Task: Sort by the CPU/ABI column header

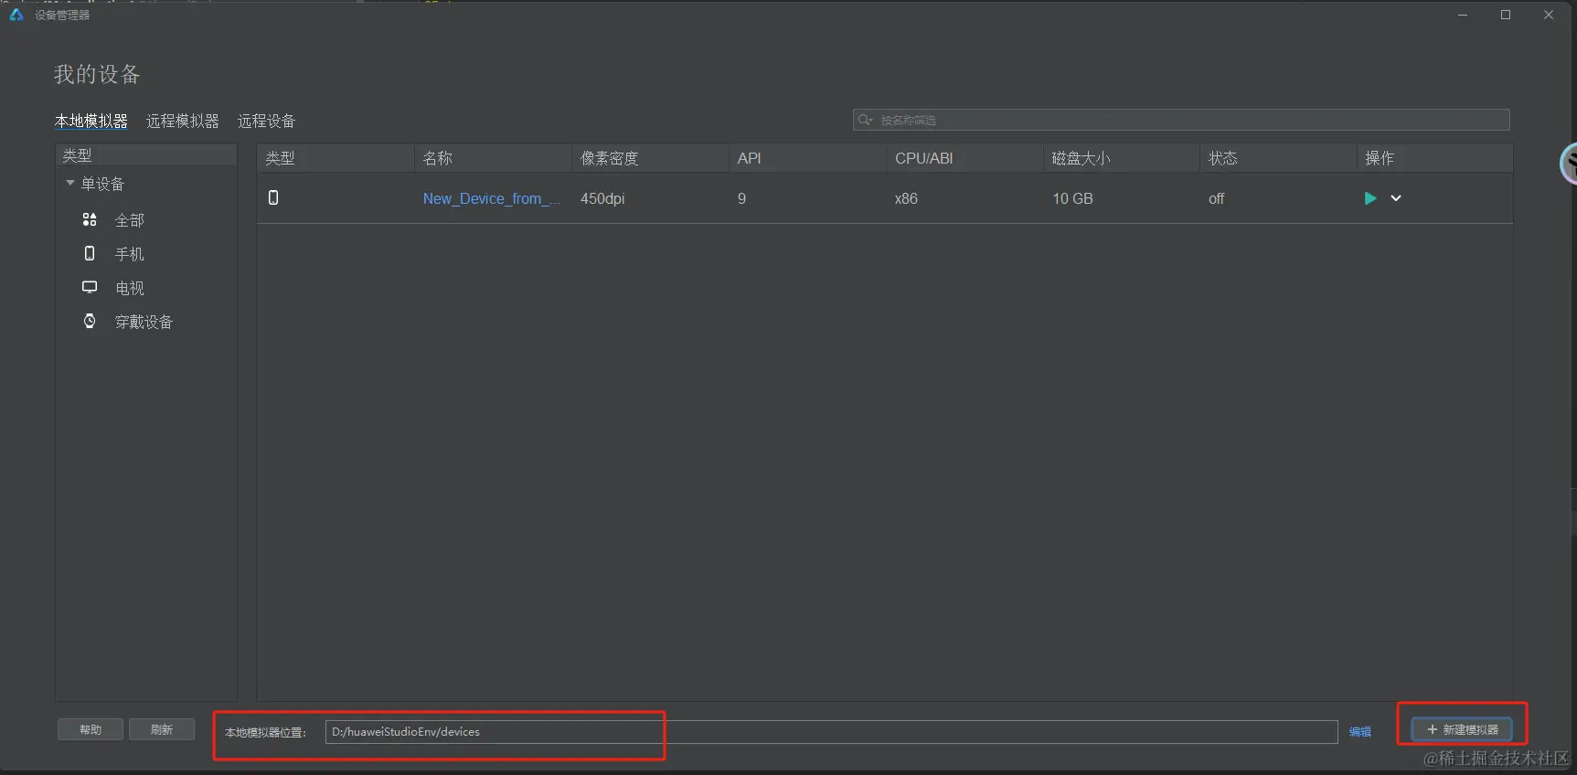Action: pyautogui.click(x=964, y=158)
